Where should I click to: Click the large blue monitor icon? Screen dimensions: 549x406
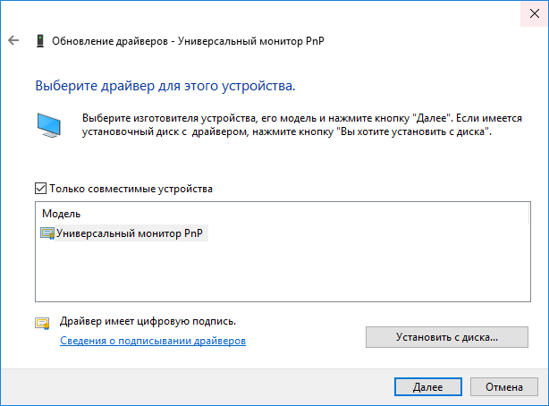click(50, 123)
